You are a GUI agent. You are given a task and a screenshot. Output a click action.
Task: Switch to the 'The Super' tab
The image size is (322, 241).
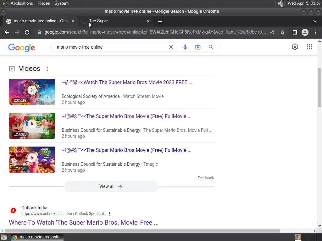click(x=115, y=21)
